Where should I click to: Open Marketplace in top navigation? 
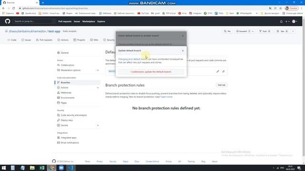point(89,21)
